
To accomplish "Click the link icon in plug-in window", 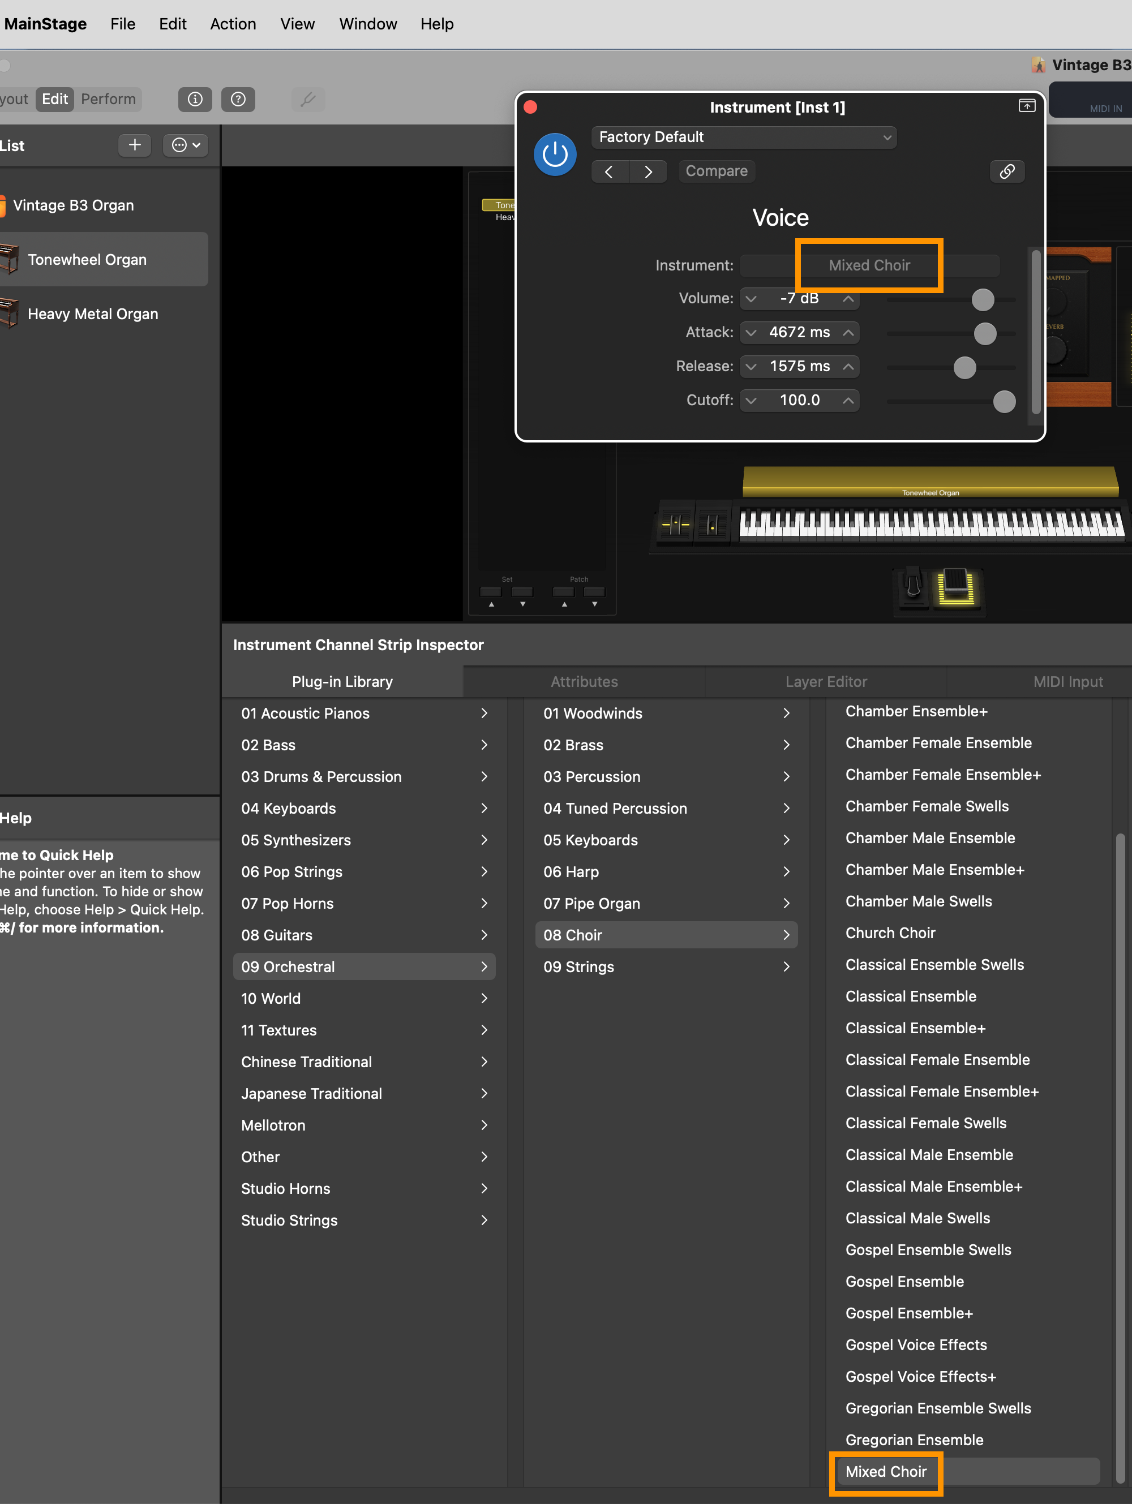I will point(1007,171).
